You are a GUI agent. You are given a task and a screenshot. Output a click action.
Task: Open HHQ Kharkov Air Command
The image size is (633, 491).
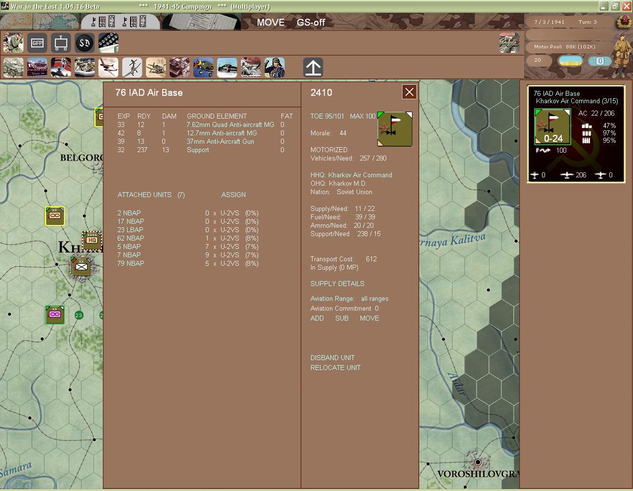click(351, 175)
